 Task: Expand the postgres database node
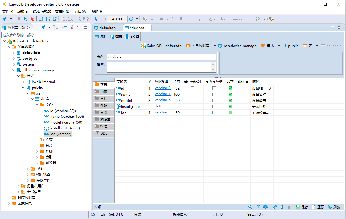click(x=14, y=59)
